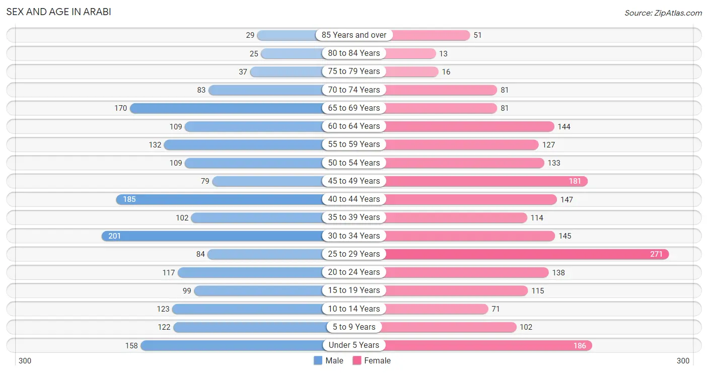Image resolution: width=708 pixels, height=373 pixels.
Task: Click the male Under 5 Years bar
Action: (232, 345)
